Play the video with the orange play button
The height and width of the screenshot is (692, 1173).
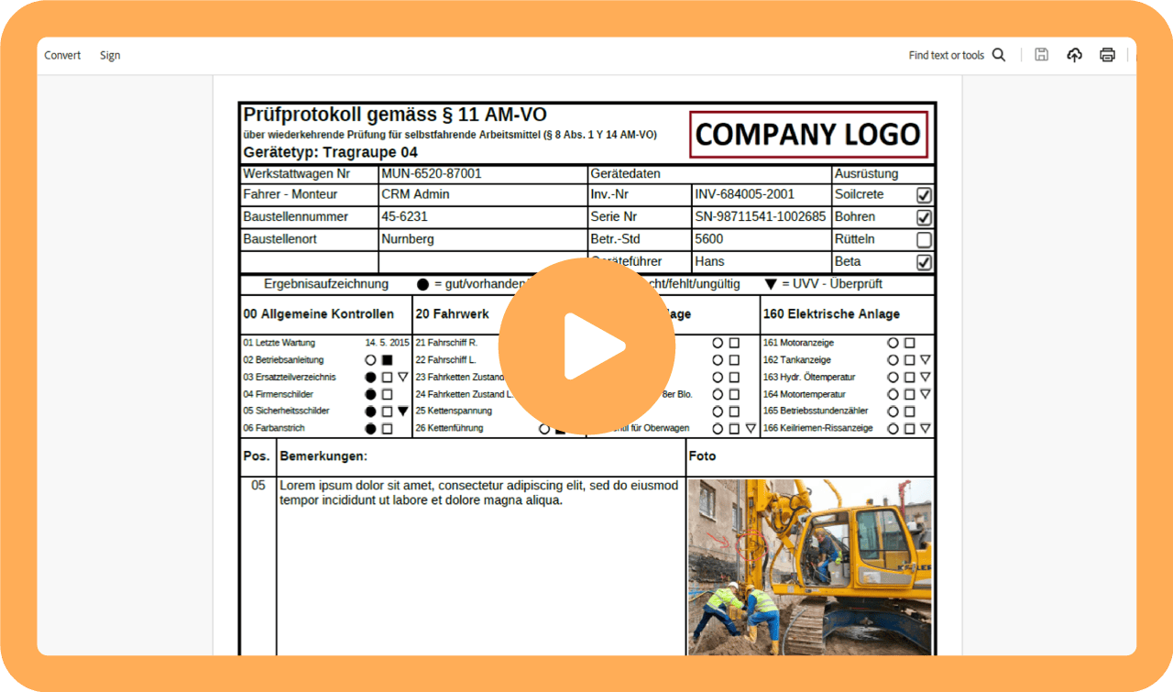(587, 346)
